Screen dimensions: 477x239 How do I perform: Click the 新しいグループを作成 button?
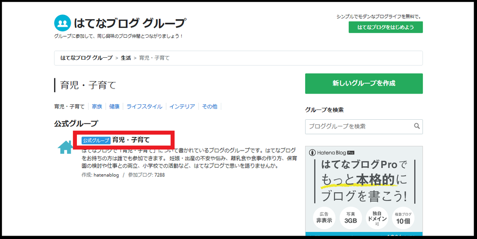coord(364,83)
